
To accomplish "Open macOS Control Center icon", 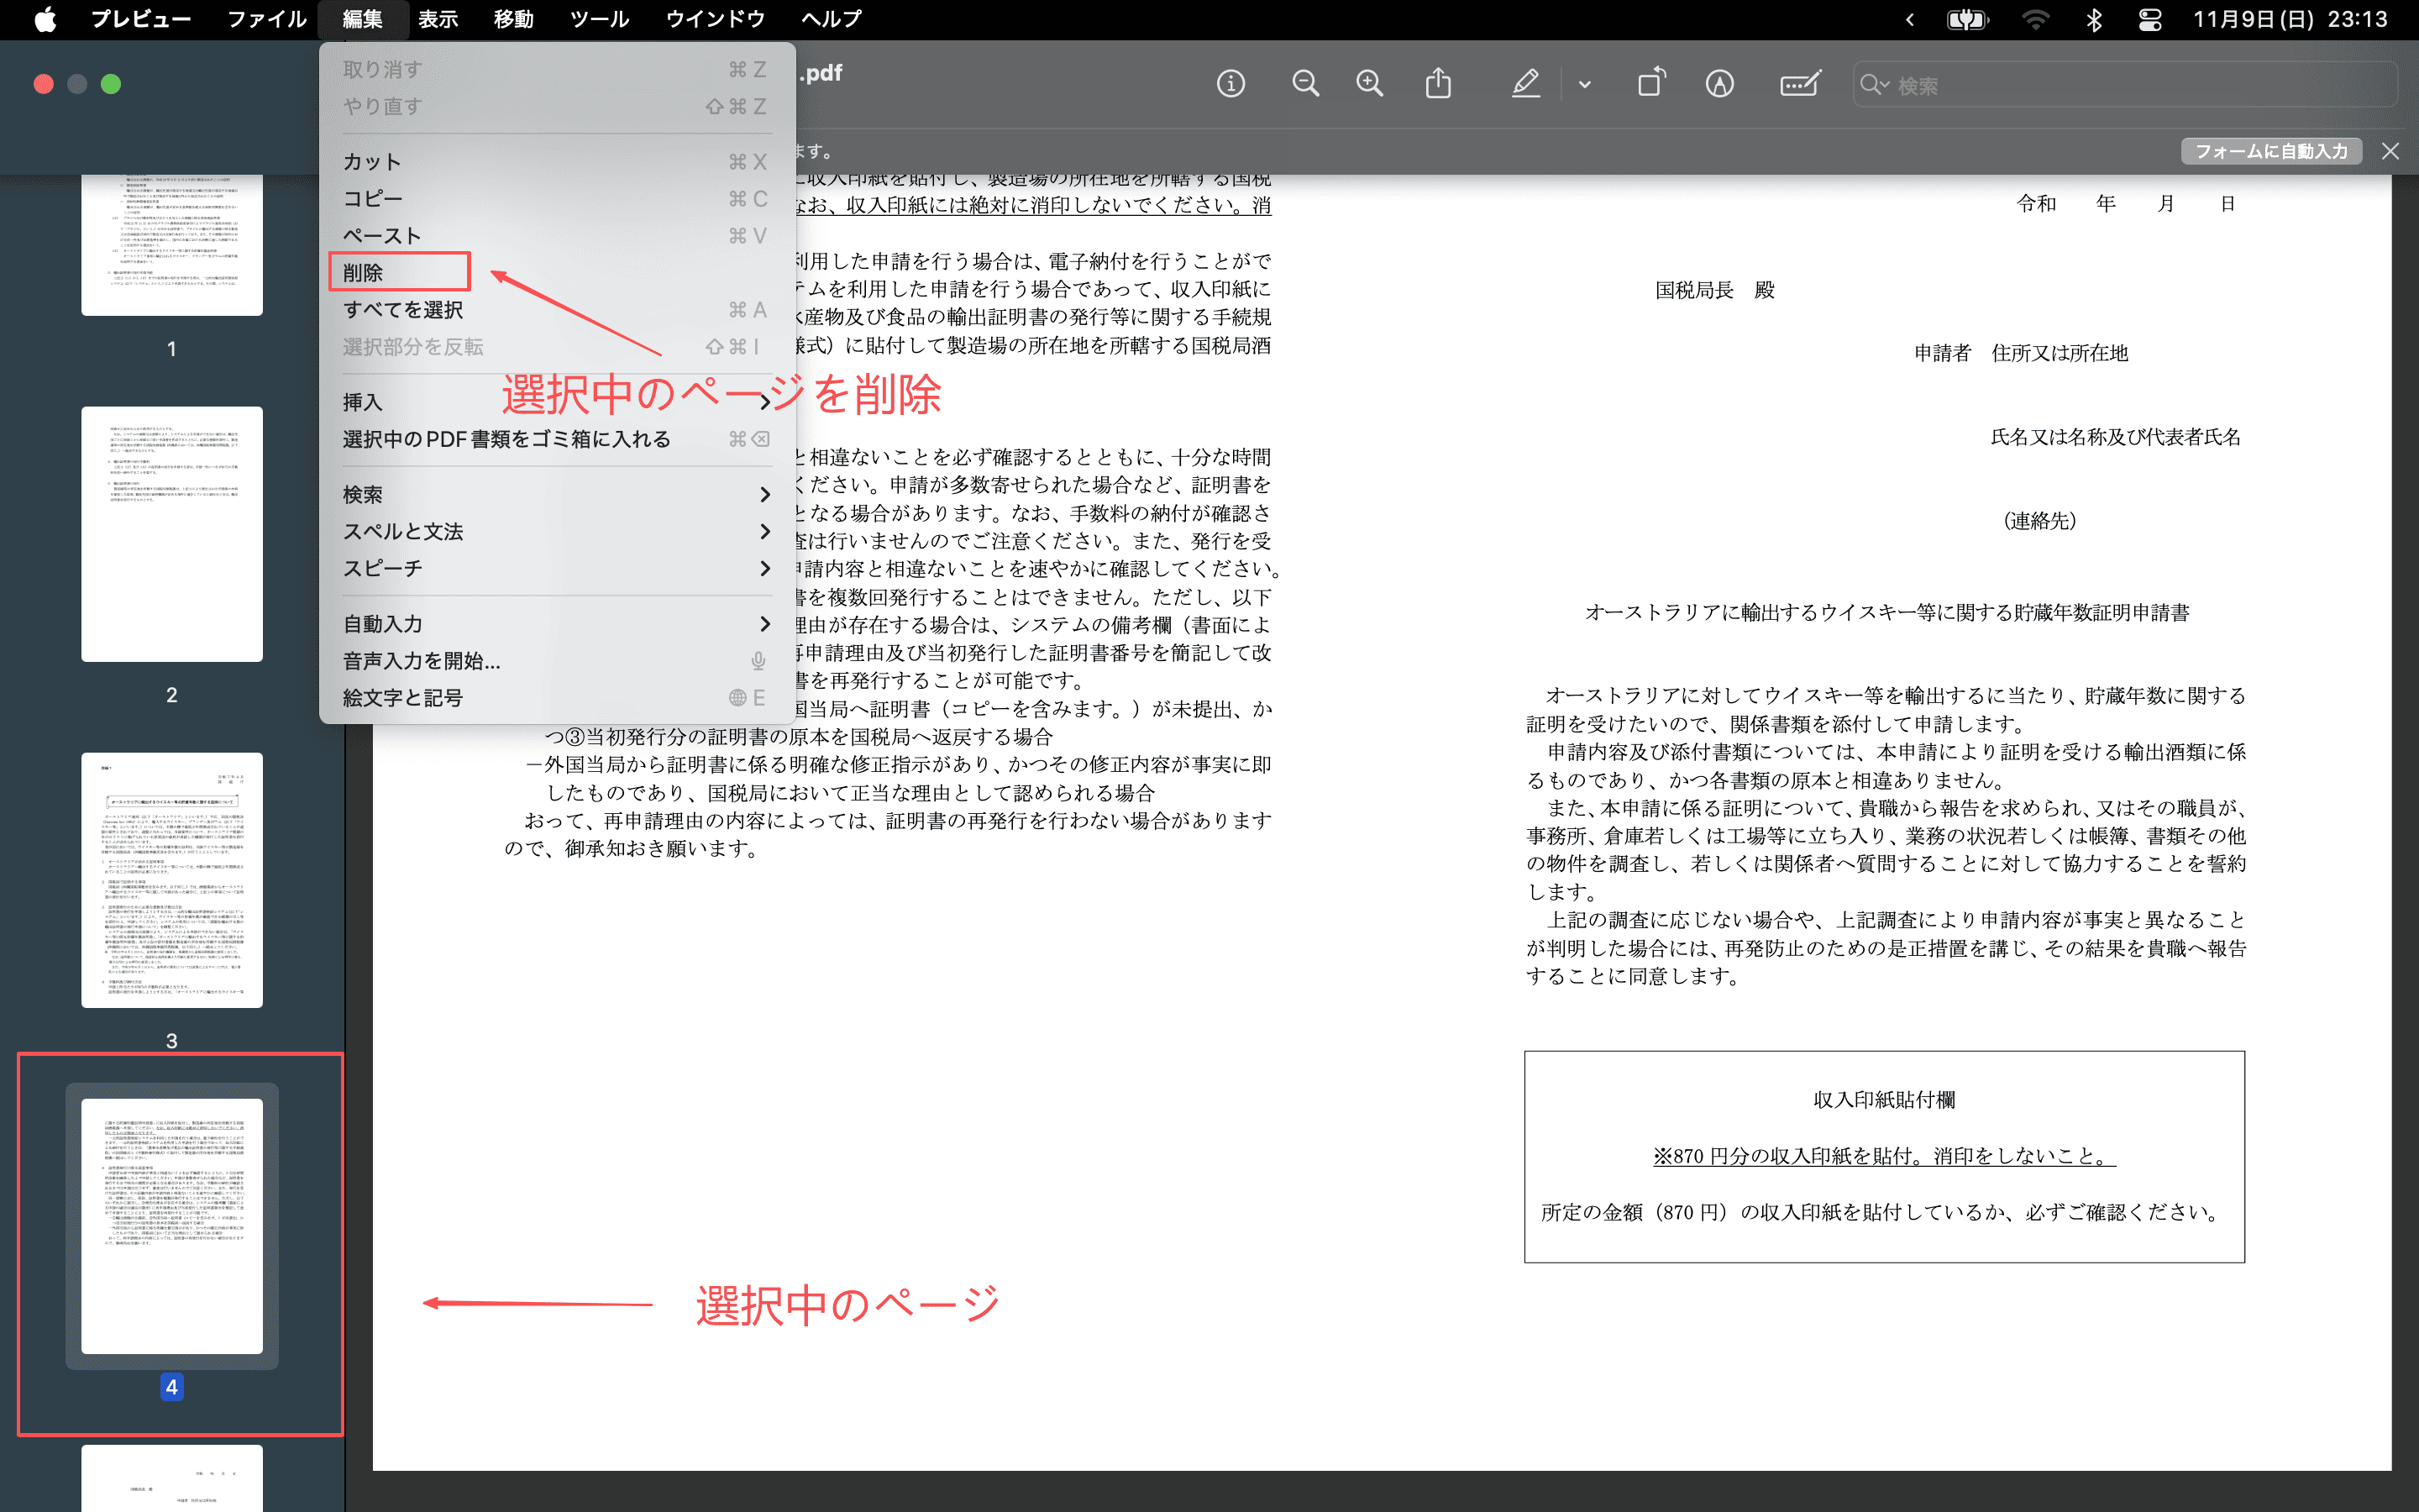I will [2149, 20].
